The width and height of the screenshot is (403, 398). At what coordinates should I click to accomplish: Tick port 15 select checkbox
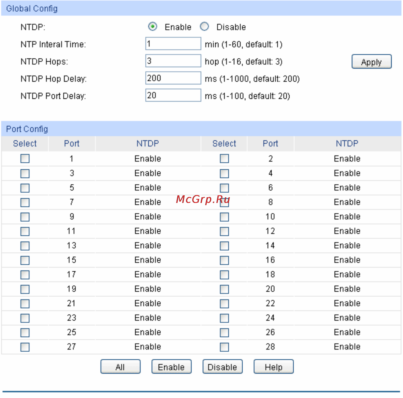pos(25,260)
